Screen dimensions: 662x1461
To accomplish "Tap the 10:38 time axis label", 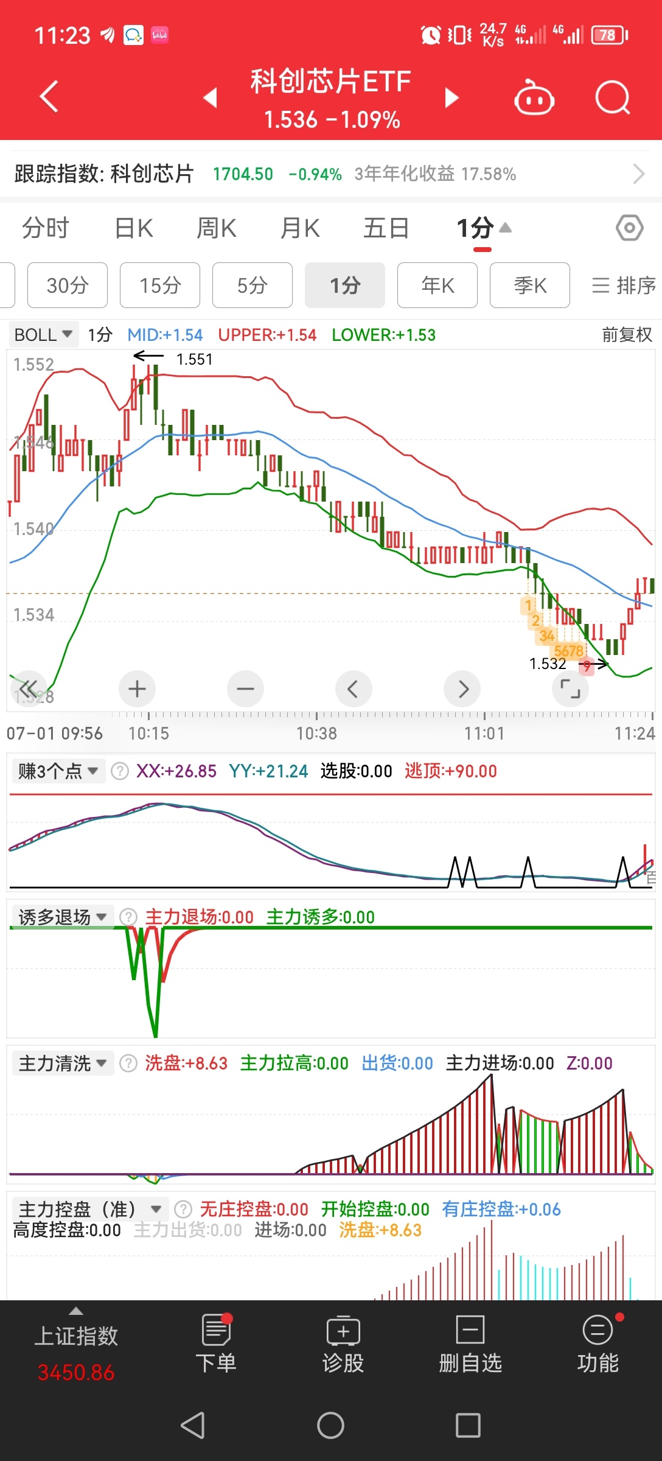I will point(316,734).
